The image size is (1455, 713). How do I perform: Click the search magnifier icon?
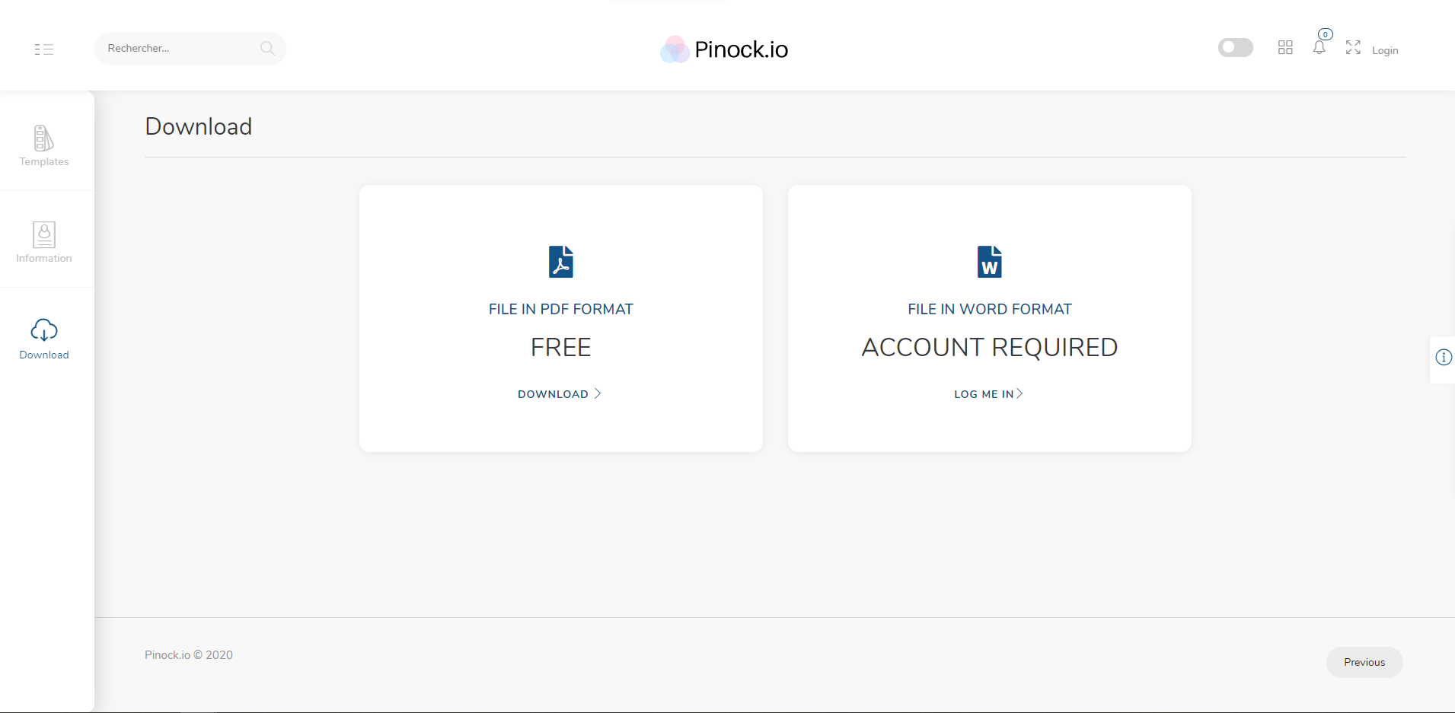click(x=267, y=48)
